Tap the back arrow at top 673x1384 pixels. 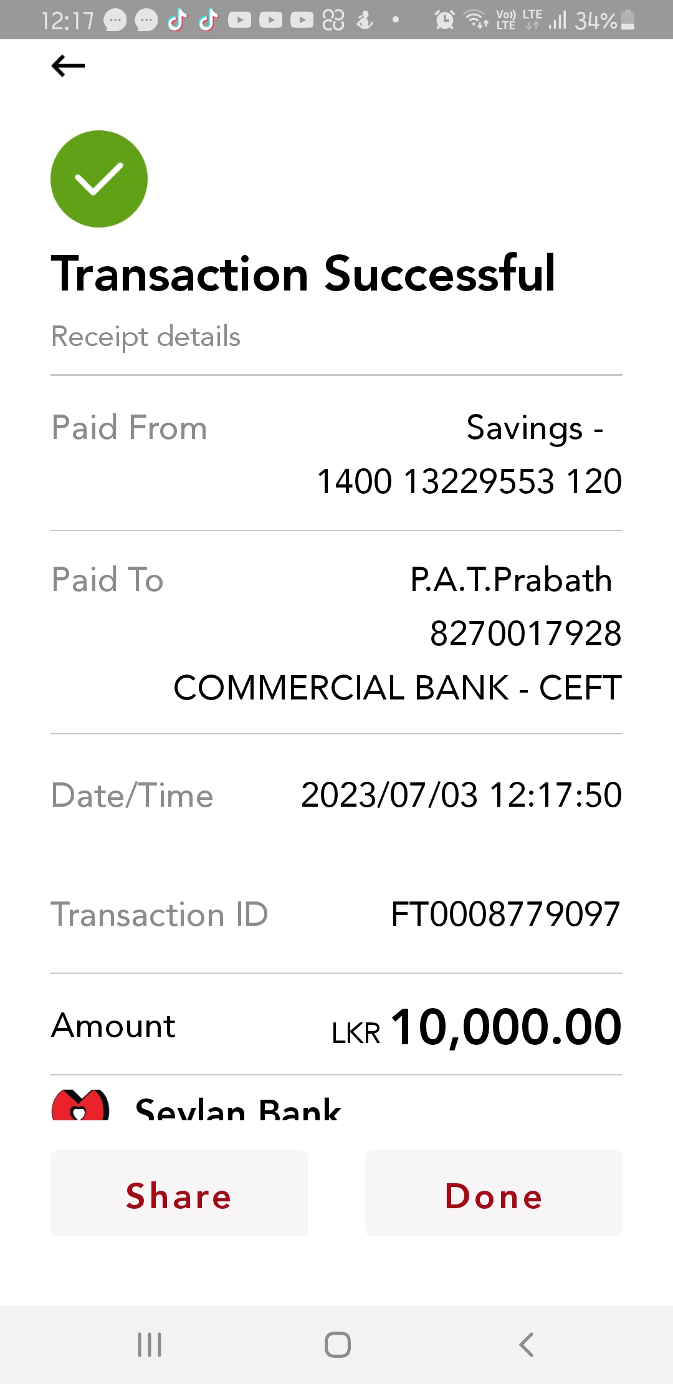coord(68,65)
